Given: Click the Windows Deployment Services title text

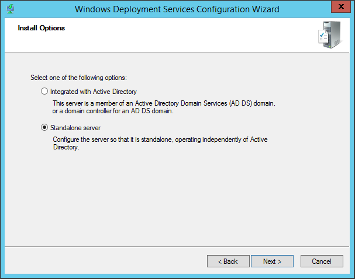Looking at the screenshot, I should point(177,9).
